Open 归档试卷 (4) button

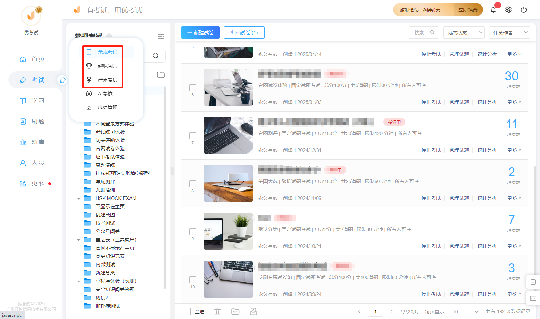point(244,32)
